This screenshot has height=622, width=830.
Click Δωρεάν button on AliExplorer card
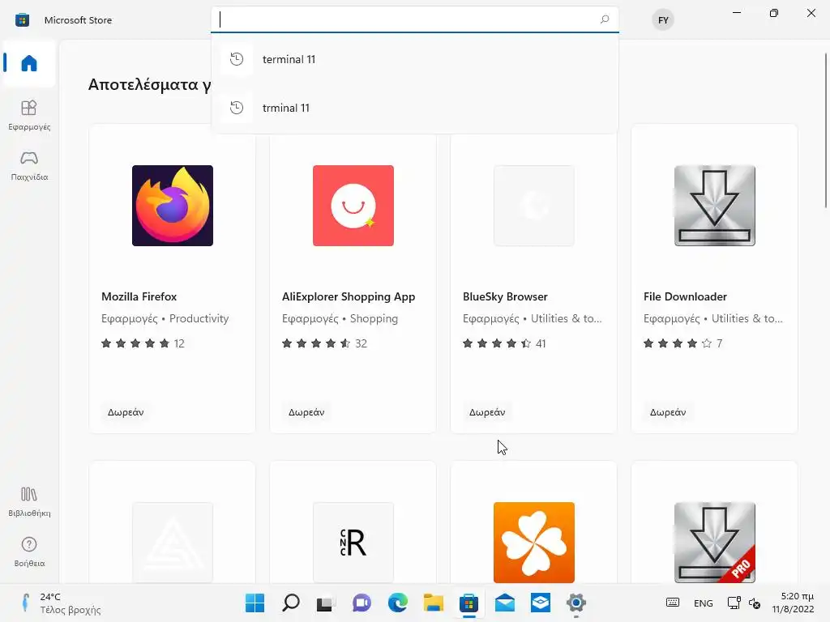point(306,412)
